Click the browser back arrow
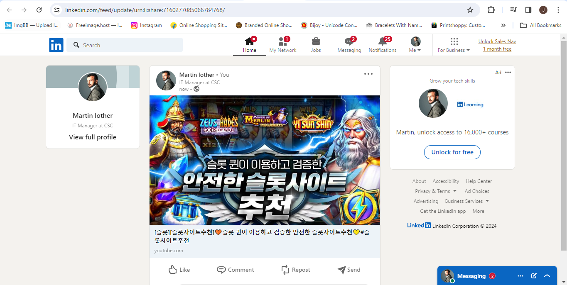The image size is (567, 285). [x=9, y=10]
